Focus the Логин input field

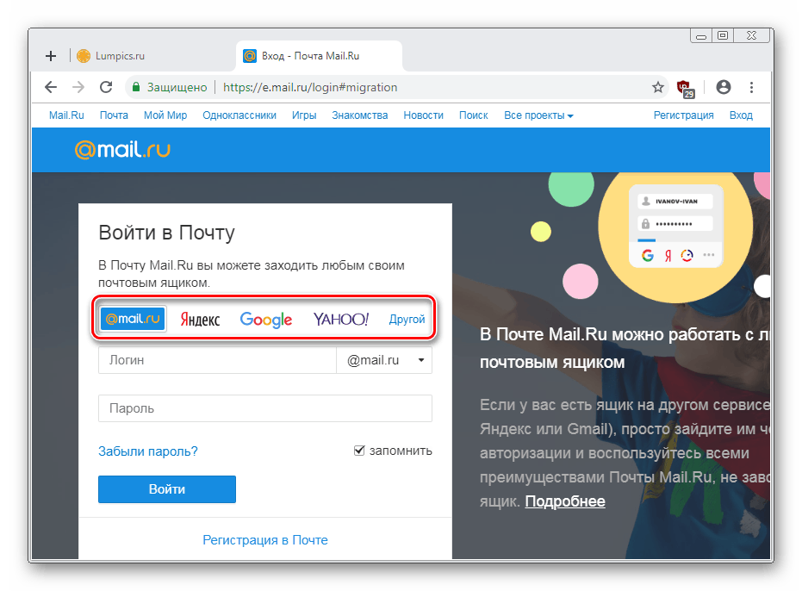pos(217,360)
